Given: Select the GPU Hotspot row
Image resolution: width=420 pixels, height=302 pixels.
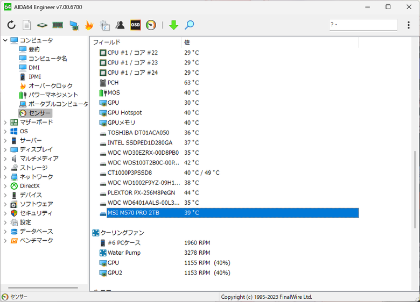Looking at the screenshot, I should [x=229, y=113].
